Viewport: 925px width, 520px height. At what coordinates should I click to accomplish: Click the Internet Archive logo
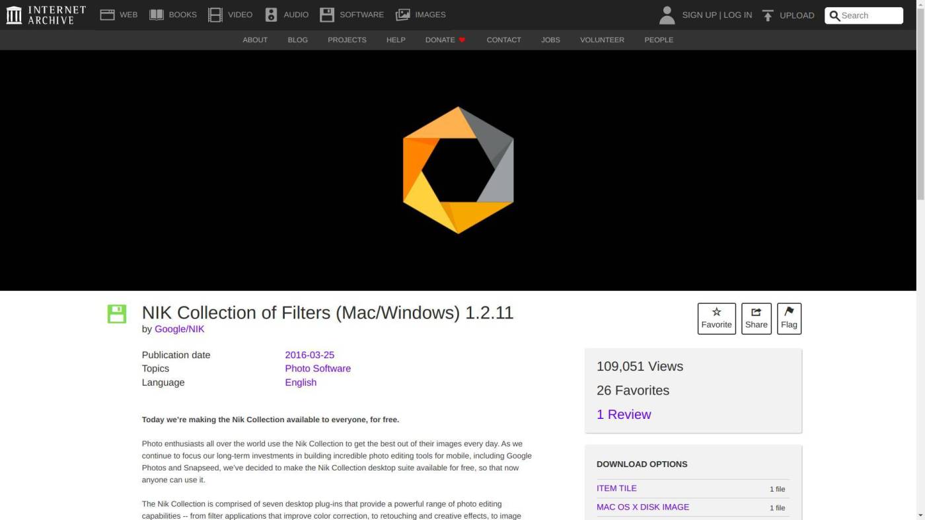click(46, 15)
